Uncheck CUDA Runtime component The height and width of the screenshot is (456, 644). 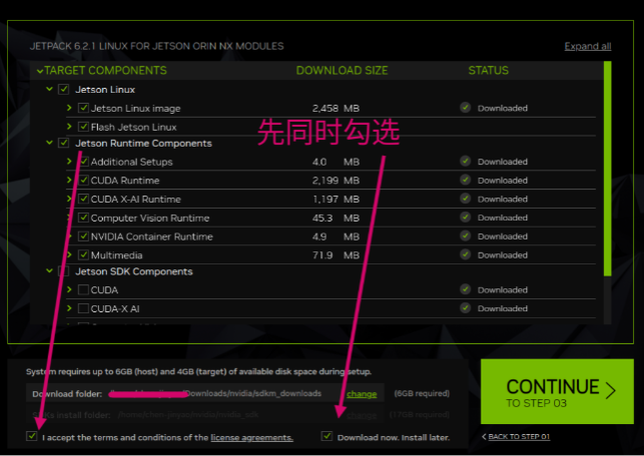coord(84,181)
